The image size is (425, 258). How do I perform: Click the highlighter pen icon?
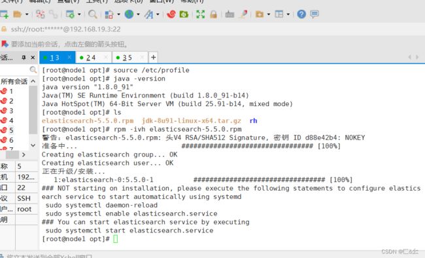[243, 14]
